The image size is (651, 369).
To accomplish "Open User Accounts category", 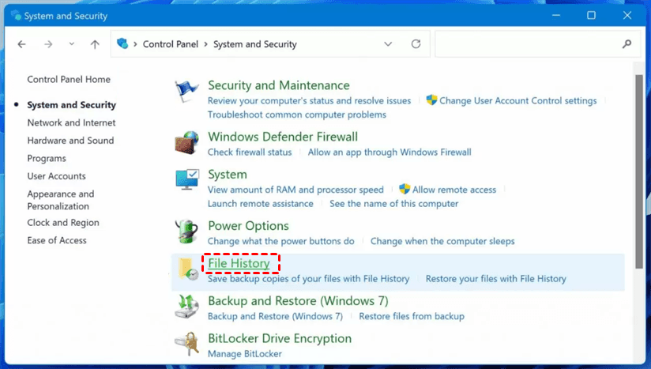I will point(56,176).
